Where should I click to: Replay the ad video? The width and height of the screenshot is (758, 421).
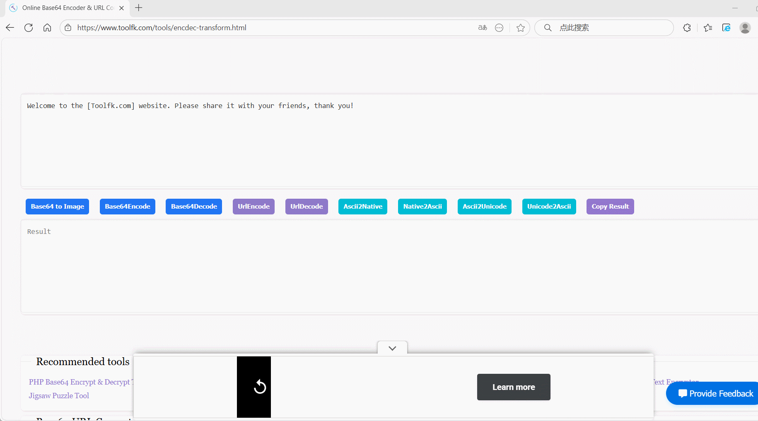[x=260, y=387]
